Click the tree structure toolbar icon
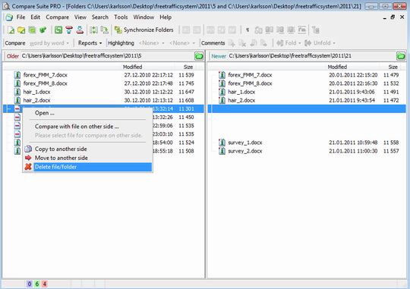 click(x=316, y=30)
